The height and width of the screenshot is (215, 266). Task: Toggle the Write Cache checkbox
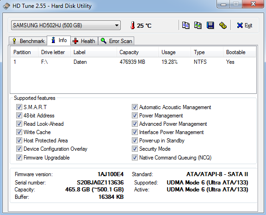coord(19,132)
